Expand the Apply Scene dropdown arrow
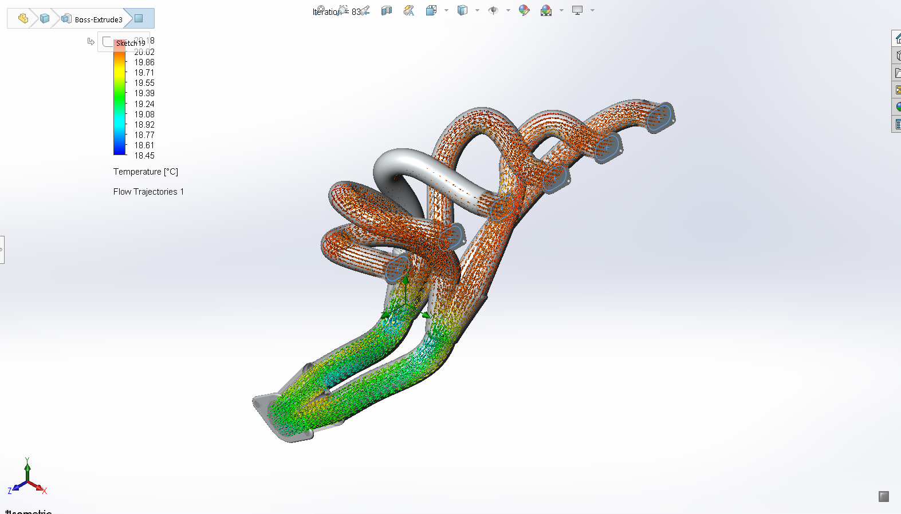This screenshot has width=901, height=514. pos(561,10)
